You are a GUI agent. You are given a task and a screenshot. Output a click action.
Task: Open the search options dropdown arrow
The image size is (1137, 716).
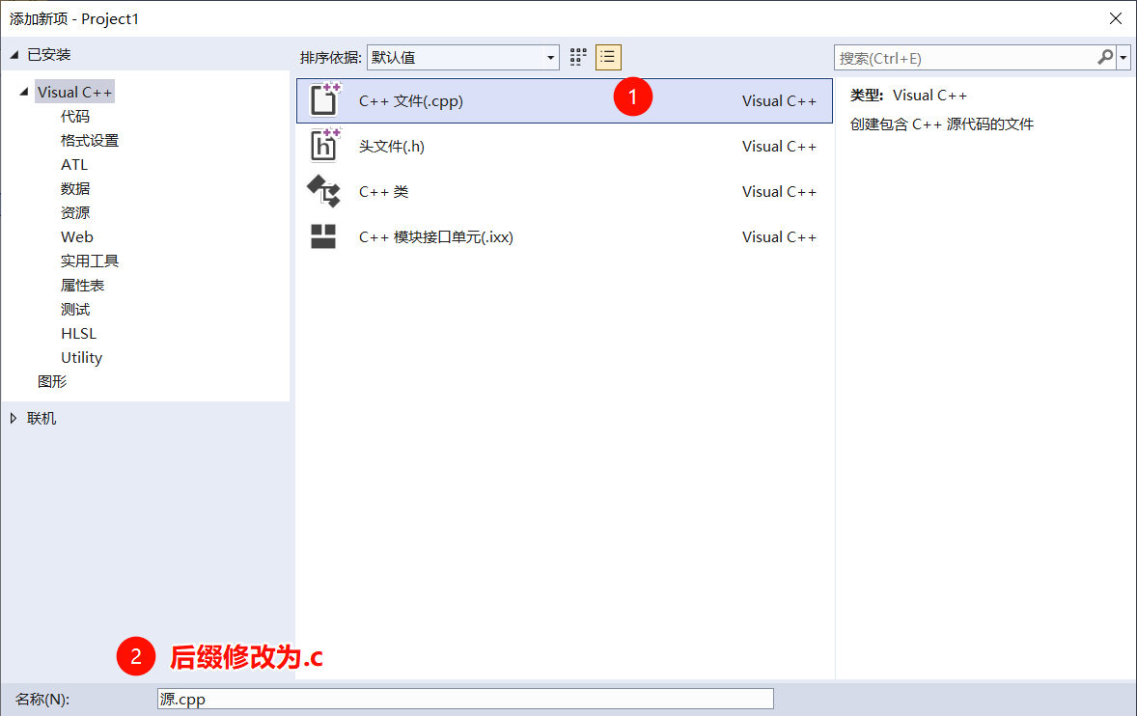click(1123, 57)
